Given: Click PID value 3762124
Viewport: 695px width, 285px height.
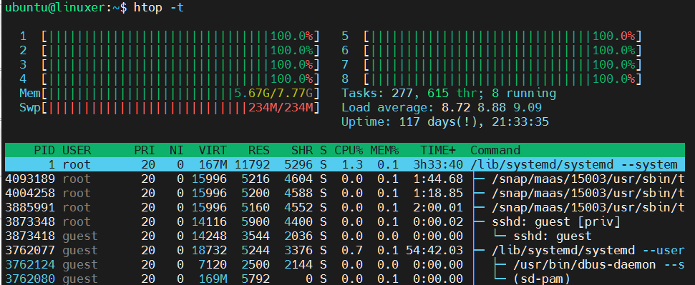Looking at the screenshot, I should pos(30,264).
